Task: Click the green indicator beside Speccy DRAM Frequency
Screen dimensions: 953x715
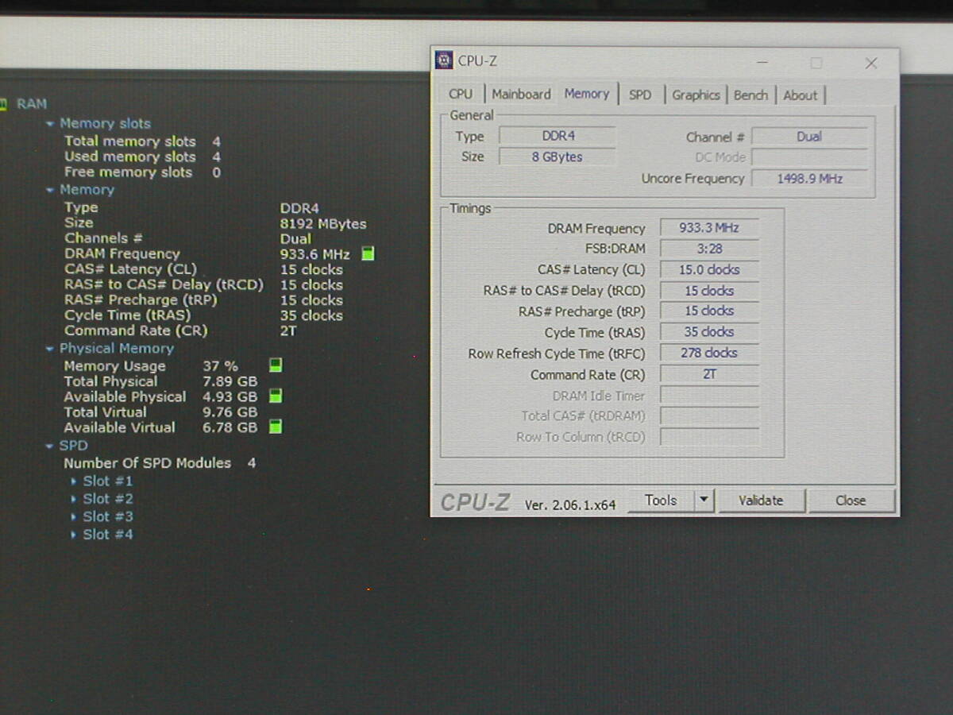Action: coord(368,254)
